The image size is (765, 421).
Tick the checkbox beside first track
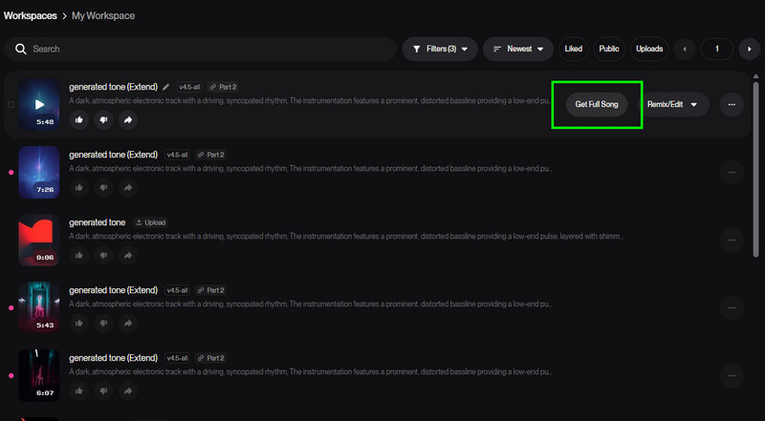tap(11, 104)
